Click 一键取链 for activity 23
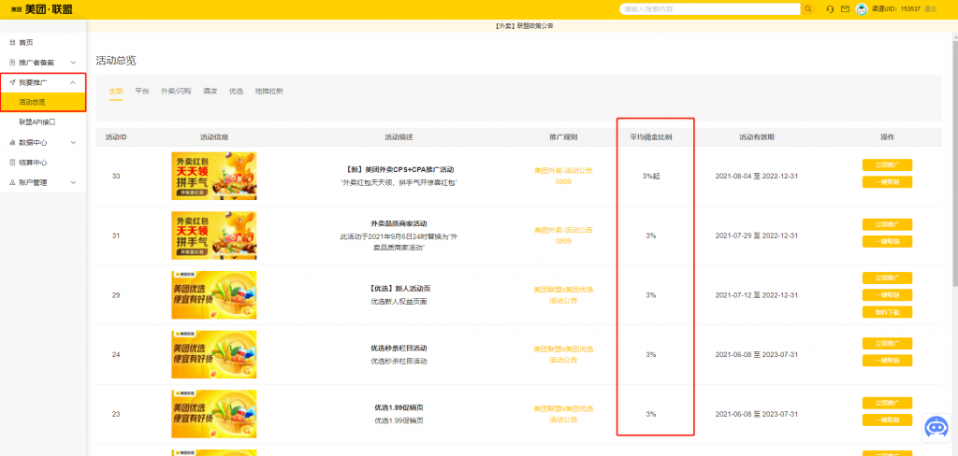 click(x=887, y=420)
